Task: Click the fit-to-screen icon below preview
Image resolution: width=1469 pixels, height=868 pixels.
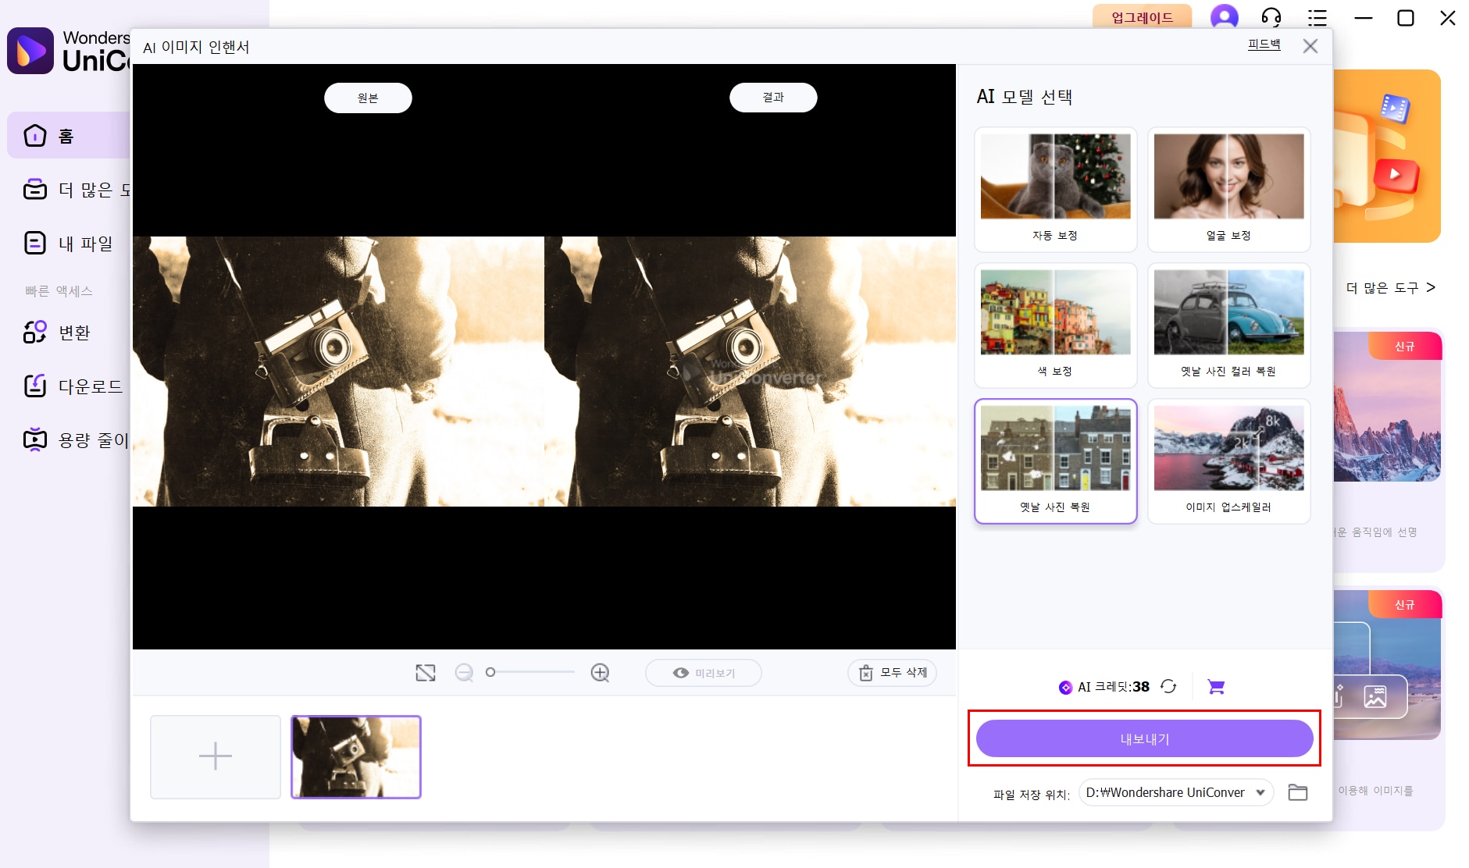Action: 425,673
